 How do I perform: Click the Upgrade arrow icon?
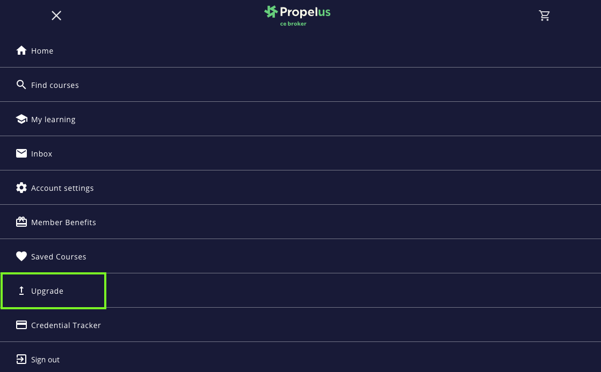click(x=21, y=291)
